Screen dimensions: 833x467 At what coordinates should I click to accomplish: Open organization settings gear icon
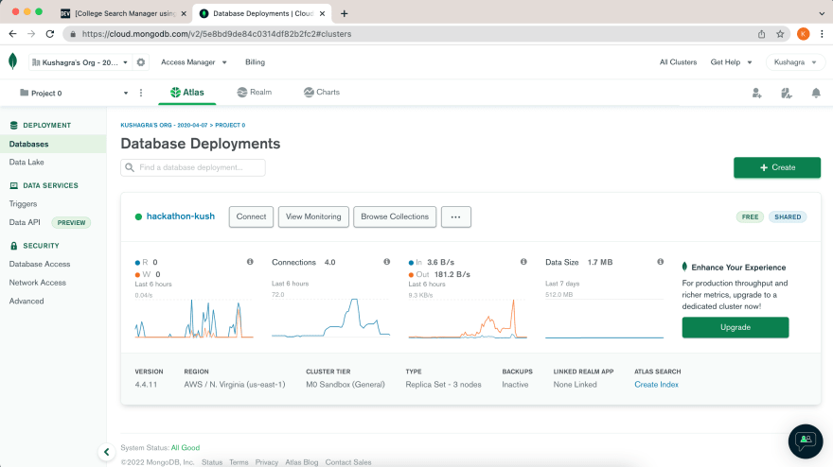(x=141, y=62)
